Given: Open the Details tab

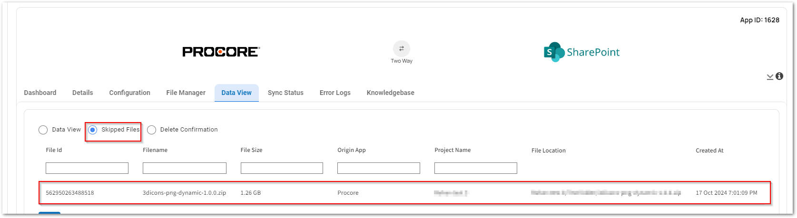Looking at the screenshot, I should (x=83, y=93).
